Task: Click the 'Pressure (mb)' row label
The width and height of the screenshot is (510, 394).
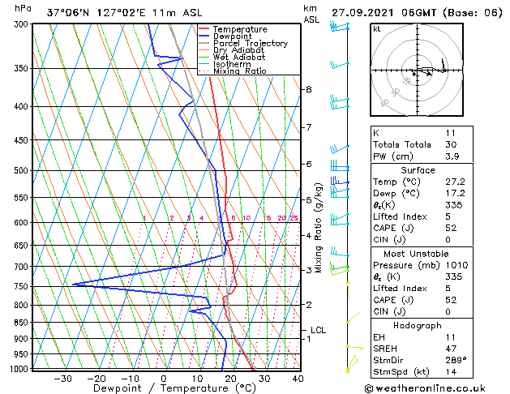Action: tap(405, 266)
